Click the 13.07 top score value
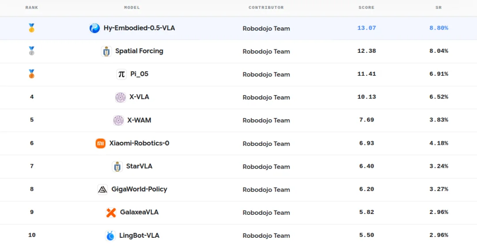Image resolution: width=477 pixels, height=247 pixels. (367, 28)
